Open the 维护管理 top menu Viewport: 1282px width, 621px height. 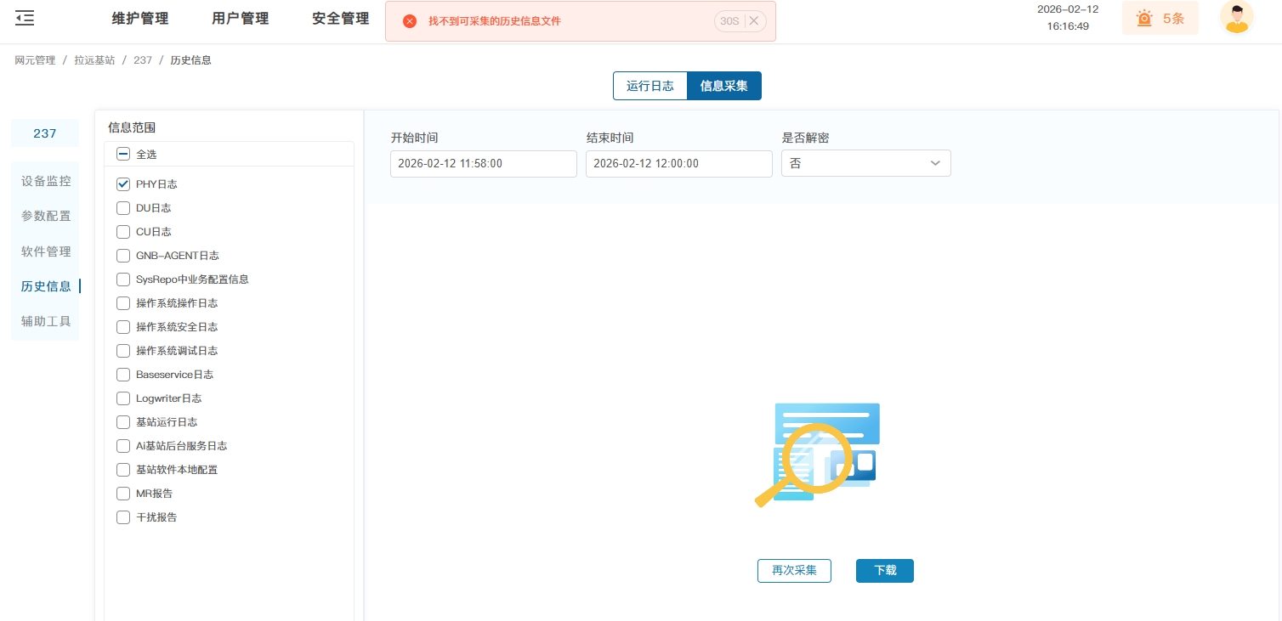tap(140, 19)
